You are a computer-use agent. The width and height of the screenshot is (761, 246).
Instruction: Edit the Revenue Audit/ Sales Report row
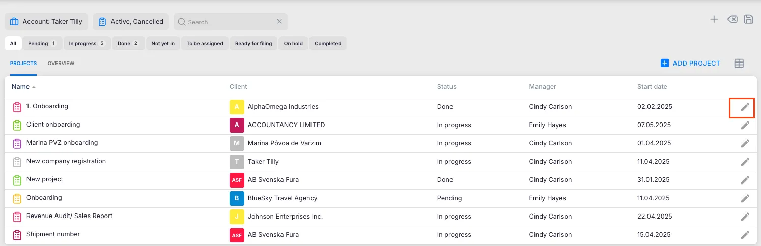point(745,217)
